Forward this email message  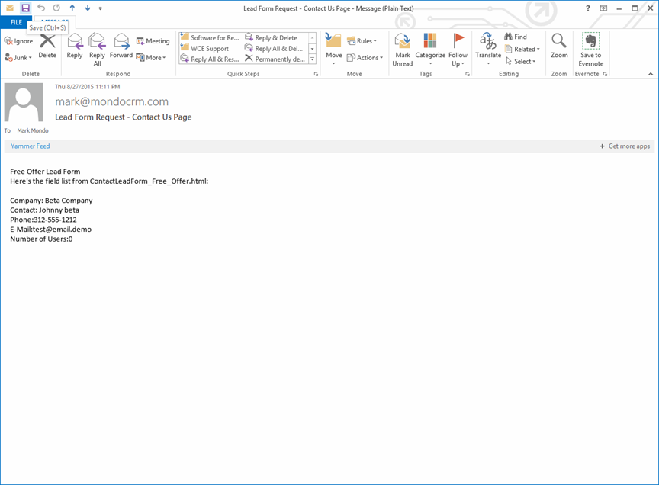tap(121, 45)
